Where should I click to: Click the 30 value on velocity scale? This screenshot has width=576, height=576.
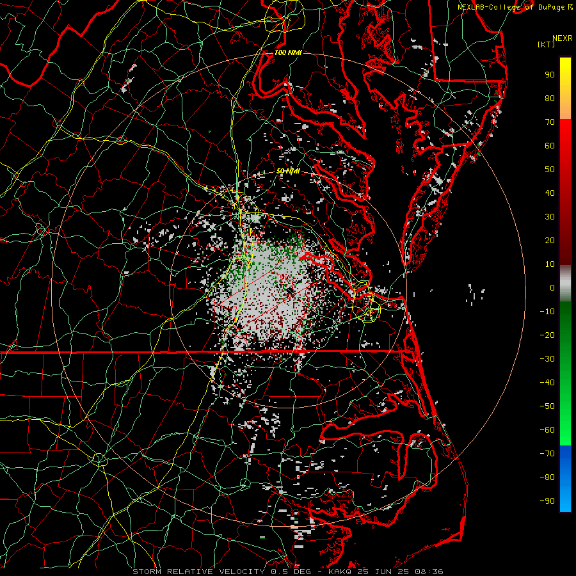[550, 217]
